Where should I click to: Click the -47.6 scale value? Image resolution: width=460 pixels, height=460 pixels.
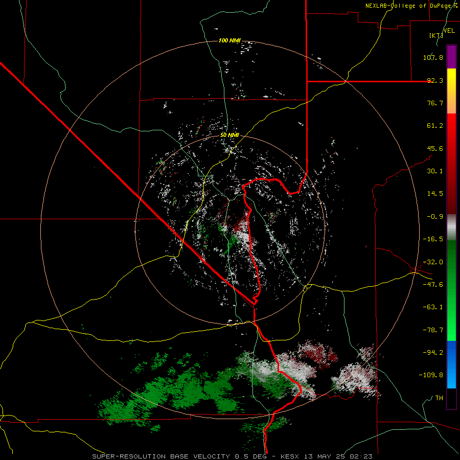433,285
